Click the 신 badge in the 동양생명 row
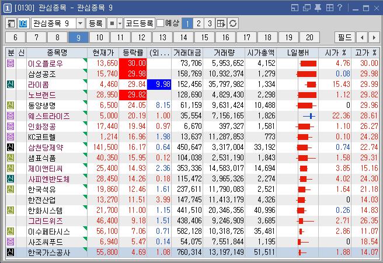 tap(11, 106)
